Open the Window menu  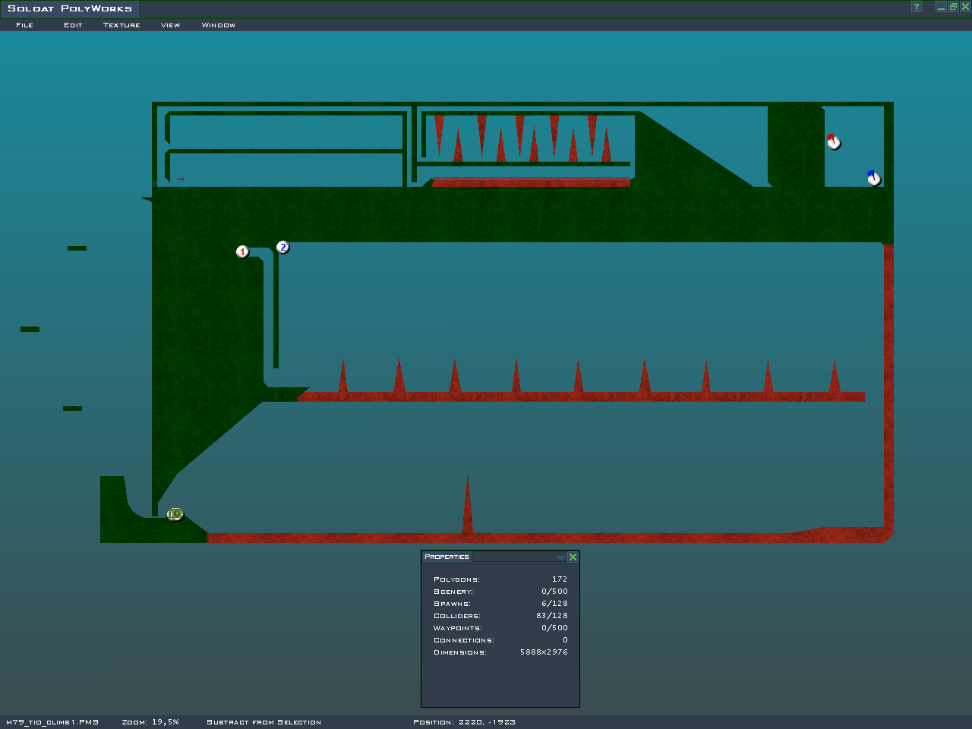[218, 25]
